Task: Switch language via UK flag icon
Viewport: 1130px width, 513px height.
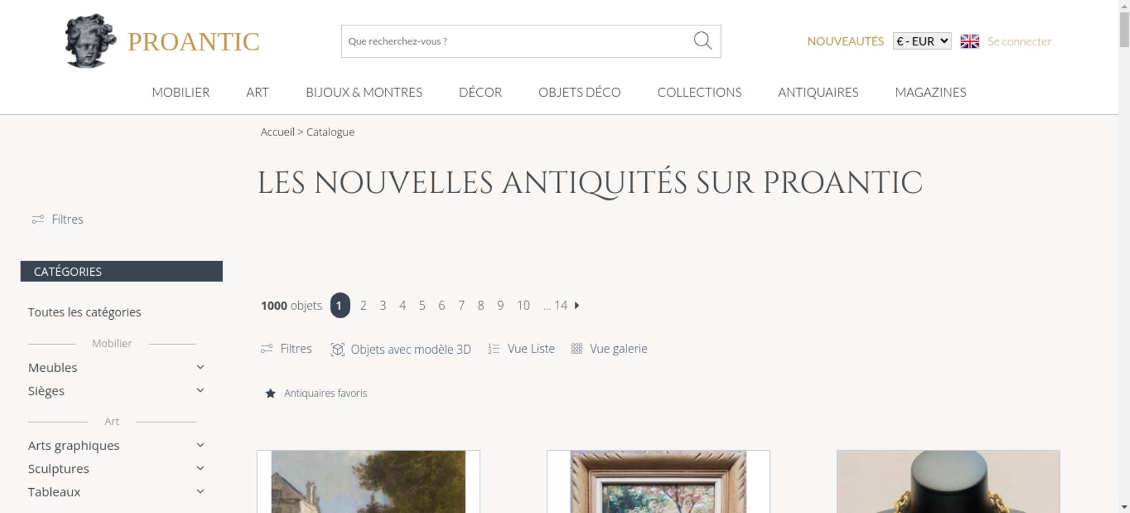Action: point(970,41)
